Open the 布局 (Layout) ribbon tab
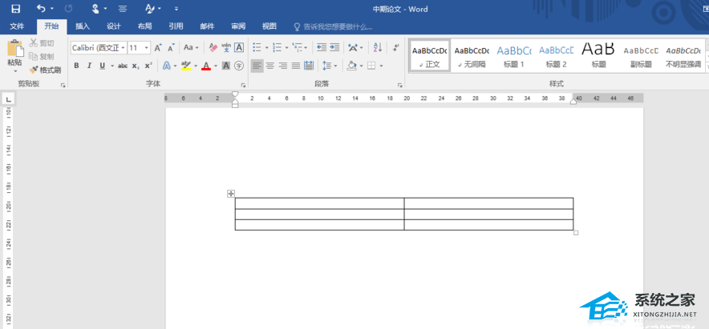Screen dimensions: 709x329 tap(144, 26)
